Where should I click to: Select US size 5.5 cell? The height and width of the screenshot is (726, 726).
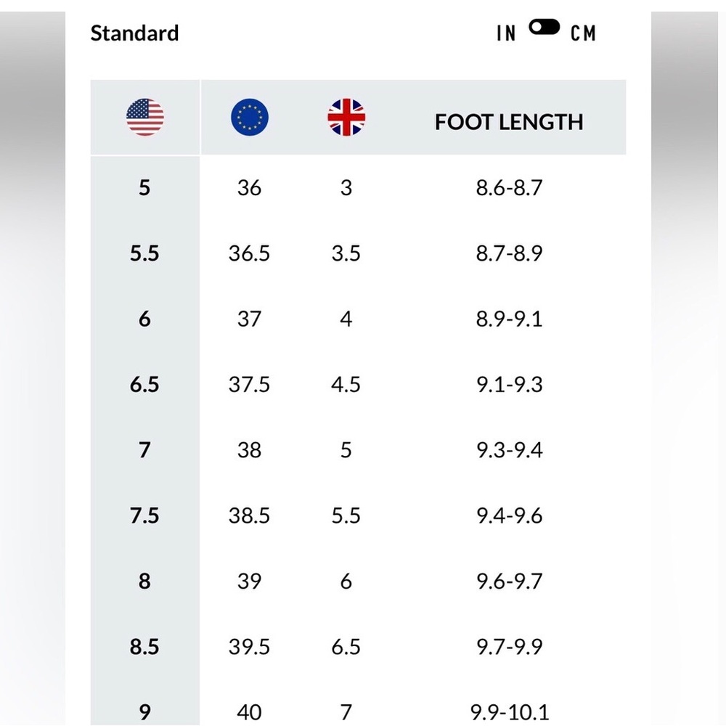click(144, 253)
